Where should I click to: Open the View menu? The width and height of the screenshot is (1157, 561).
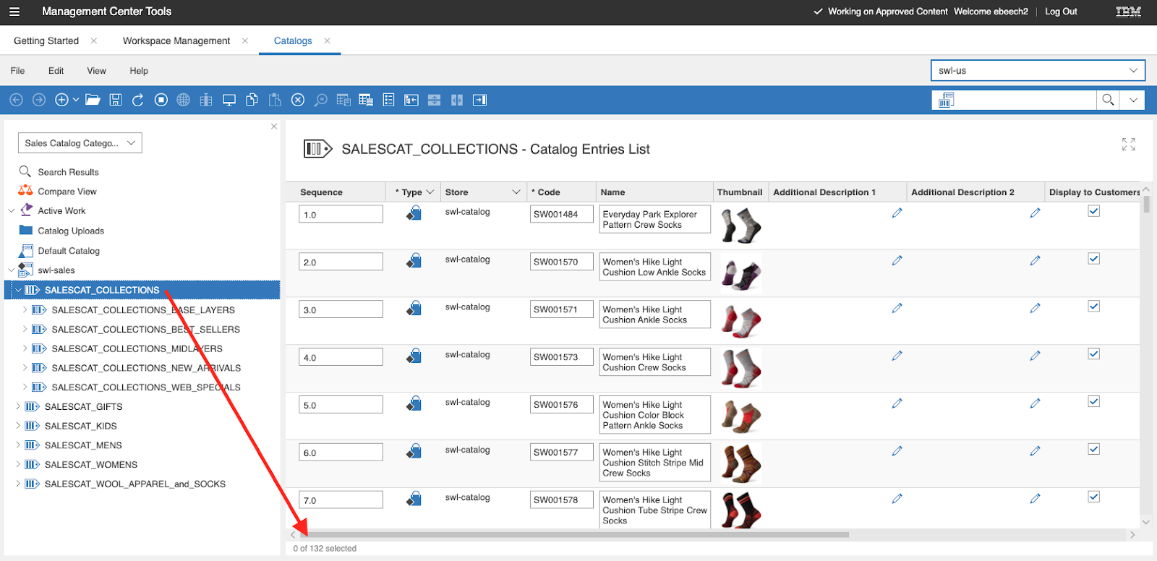[x=96, y=71]
